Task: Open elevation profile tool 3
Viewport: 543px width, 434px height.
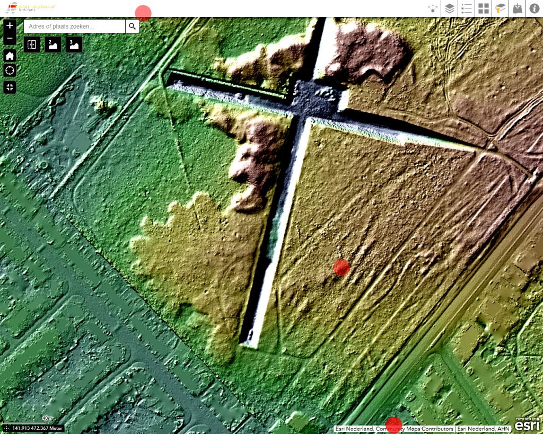Action: click(74, 45)
